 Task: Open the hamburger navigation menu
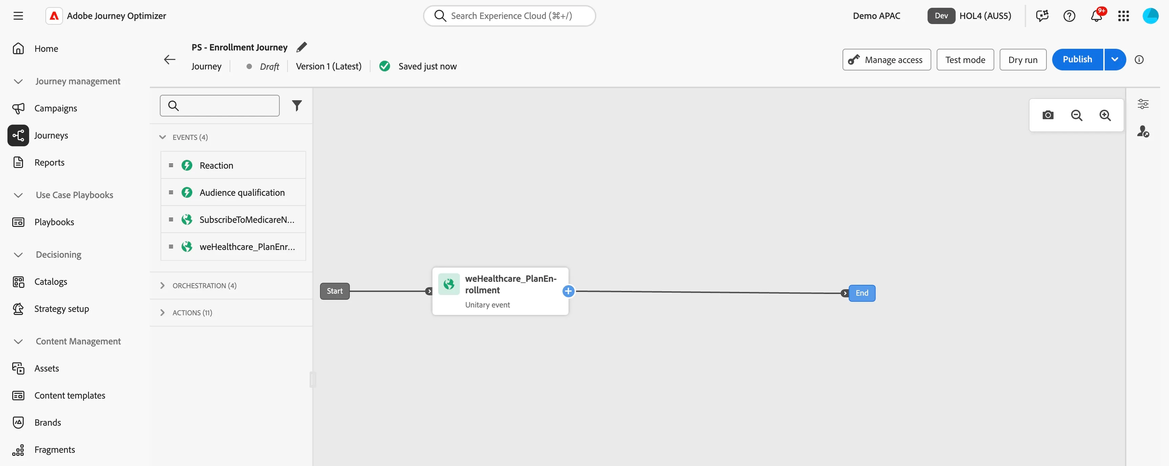[x=18, y=16]
